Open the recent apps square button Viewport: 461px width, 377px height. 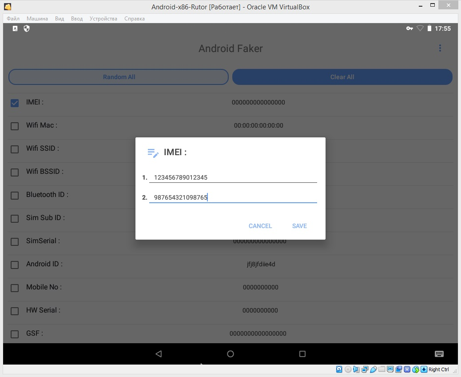tap(302, 354)
